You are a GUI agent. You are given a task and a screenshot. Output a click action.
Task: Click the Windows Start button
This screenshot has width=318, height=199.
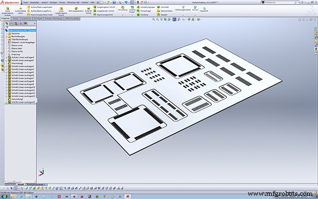[4, 196]
